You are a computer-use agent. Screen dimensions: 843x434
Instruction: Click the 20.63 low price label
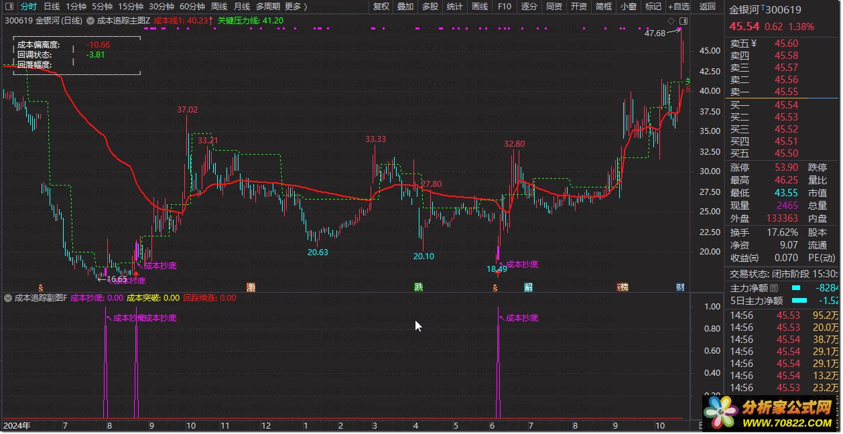[318, 252]
